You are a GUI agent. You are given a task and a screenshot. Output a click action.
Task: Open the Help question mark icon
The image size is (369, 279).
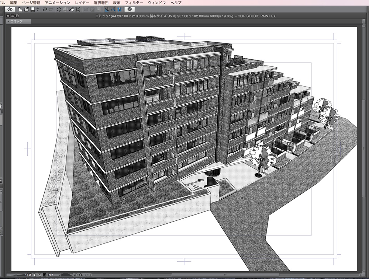pos(130,10)
